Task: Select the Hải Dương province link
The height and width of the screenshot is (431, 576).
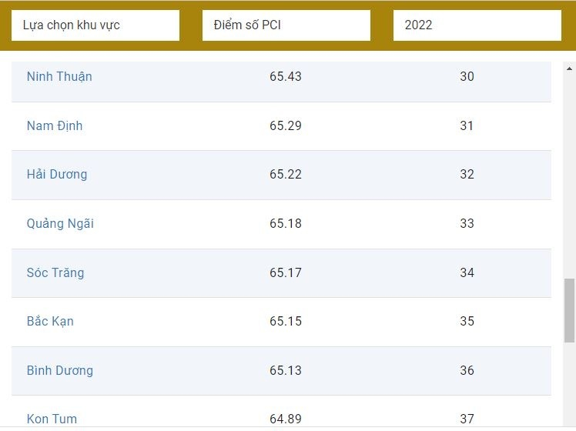Action: pyautogui.click(x=57, y=174)
